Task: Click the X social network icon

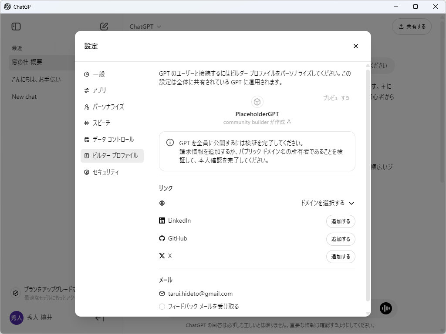Action: click(162, 255)
